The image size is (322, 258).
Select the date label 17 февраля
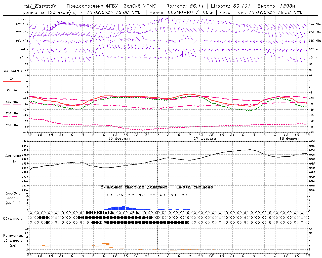click(x=205, y=139)
